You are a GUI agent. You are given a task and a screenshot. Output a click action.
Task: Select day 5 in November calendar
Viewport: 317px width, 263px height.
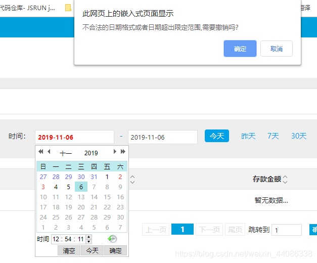(x=69, y=187)
